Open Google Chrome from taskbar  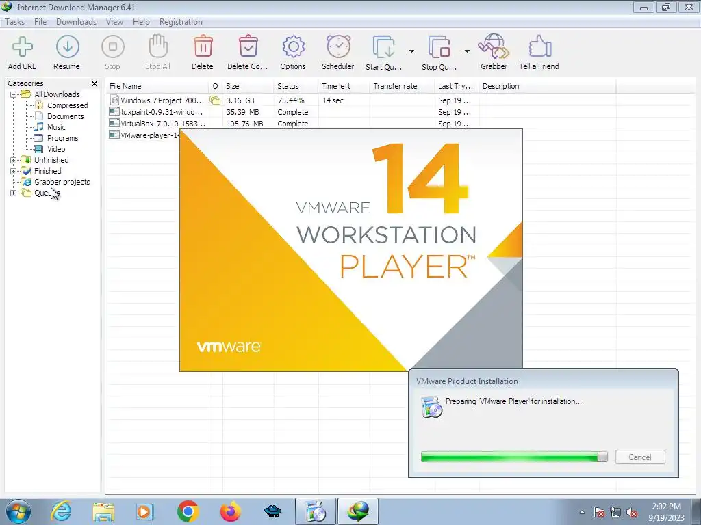pyautogui.click(x=188, y=511)
